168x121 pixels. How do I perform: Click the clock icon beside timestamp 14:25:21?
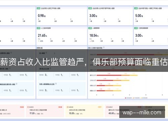click(x=107, y=107)
